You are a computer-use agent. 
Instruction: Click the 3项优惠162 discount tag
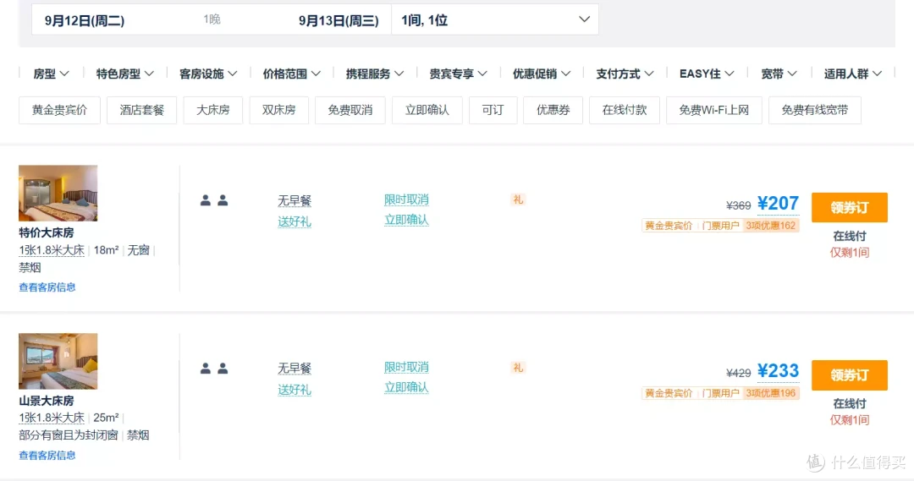[x=771, y=226]
